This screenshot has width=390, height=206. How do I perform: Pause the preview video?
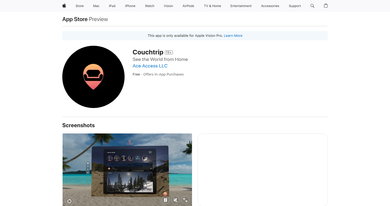pyautogui.click(x=165, y=200)
